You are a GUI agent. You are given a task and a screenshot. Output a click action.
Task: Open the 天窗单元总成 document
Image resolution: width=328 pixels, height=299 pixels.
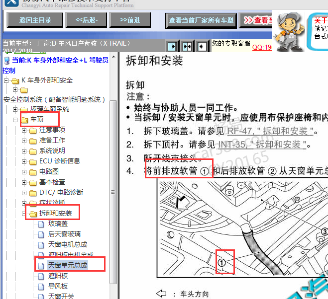(x=68, y=265)
